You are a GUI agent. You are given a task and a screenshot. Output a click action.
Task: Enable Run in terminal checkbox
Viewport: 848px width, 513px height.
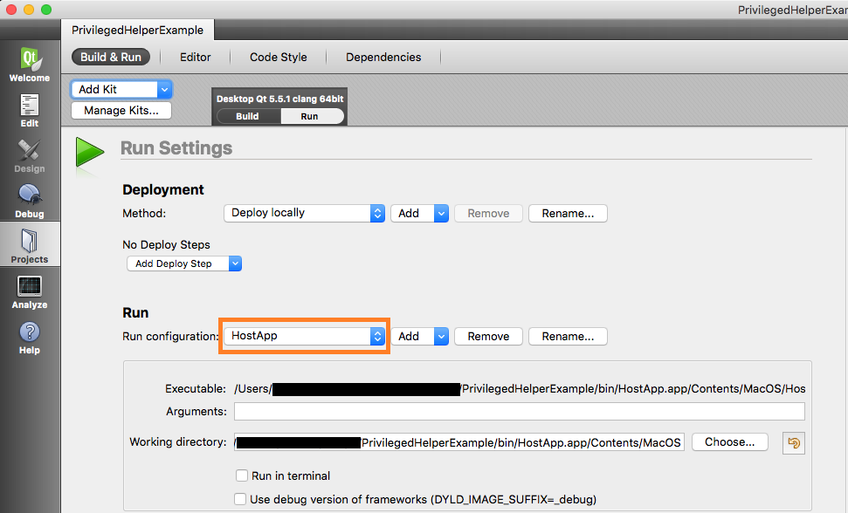(242, 475)
